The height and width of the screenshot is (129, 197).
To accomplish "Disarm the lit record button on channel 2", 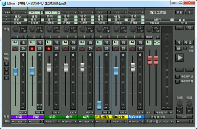I will point(32,49).
